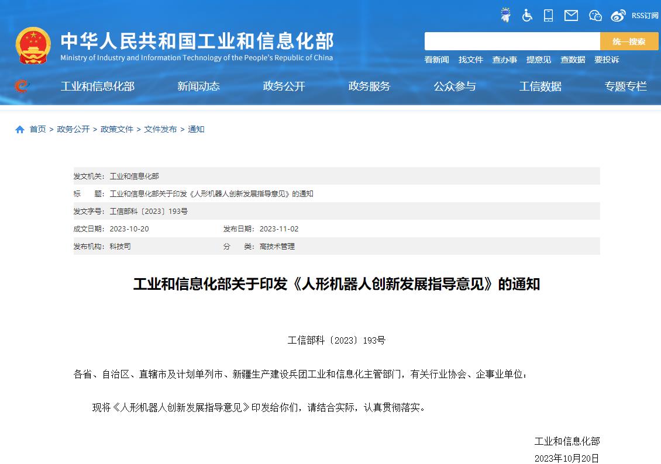Click 发文字号 value 工信部科〔2023〕193号 in table
This screenshot has width=661, height=464.
(149, 212)
